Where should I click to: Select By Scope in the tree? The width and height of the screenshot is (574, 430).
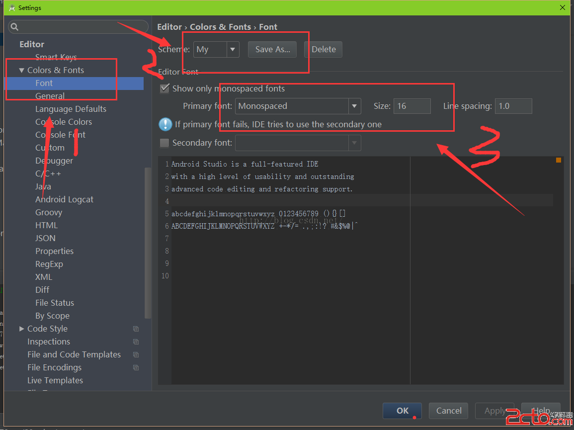tap(52, 316)
